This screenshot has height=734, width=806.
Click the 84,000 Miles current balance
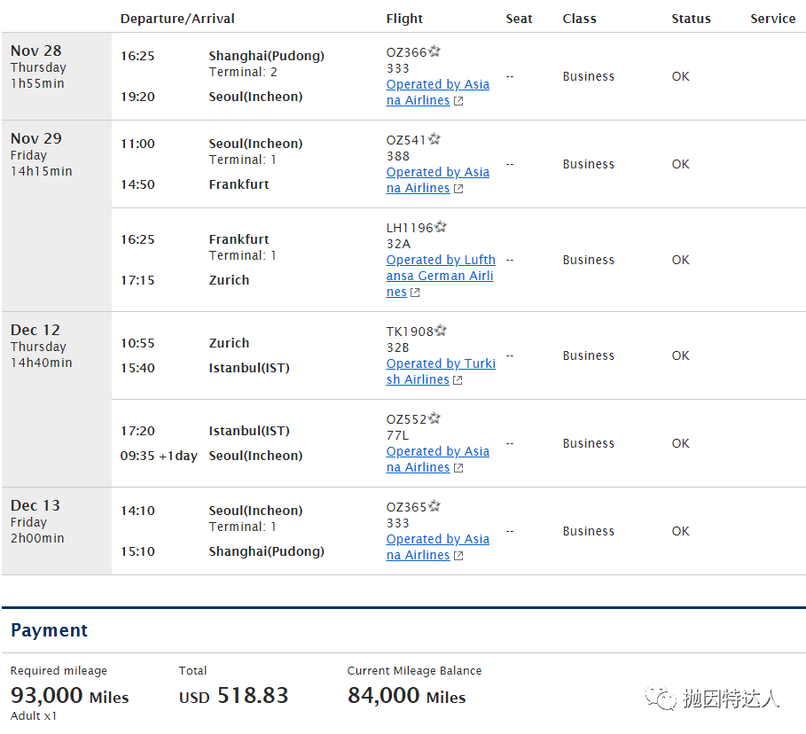[407, 696]
